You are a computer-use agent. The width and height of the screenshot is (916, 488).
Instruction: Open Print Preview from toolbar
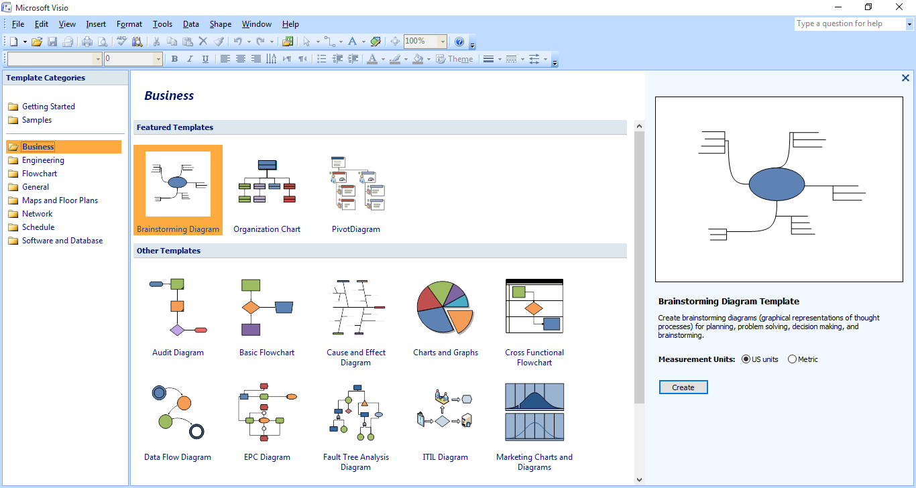[x=103, y=42]
